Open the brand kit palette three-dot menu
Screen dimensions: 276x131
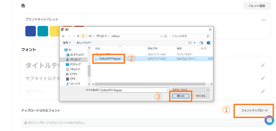click(263, 20)
